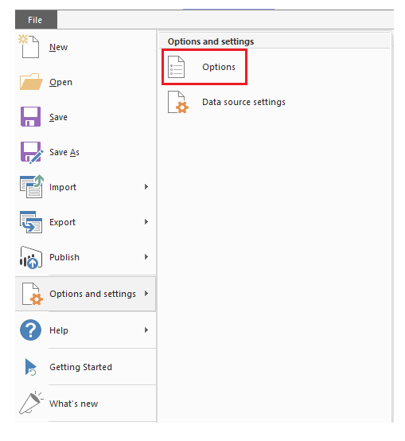Click the Publish chart upload icon

click(x=31, y=257)
